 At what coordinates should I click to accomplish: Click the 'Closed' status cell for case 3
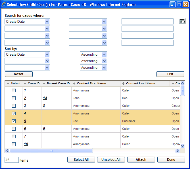point(176,106)
